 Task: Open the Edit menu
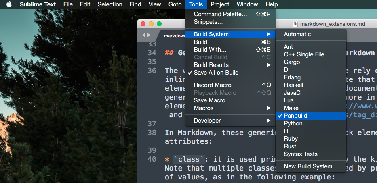point(85,4)
